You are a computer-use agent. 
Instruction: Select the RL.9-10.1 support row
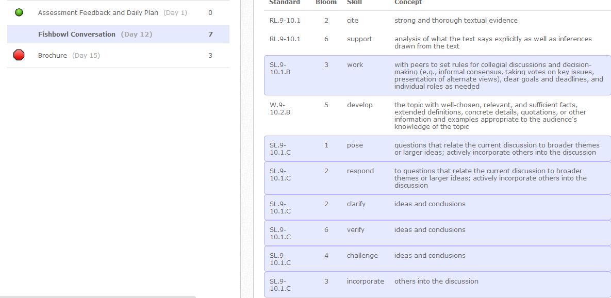tap(437, 42)
